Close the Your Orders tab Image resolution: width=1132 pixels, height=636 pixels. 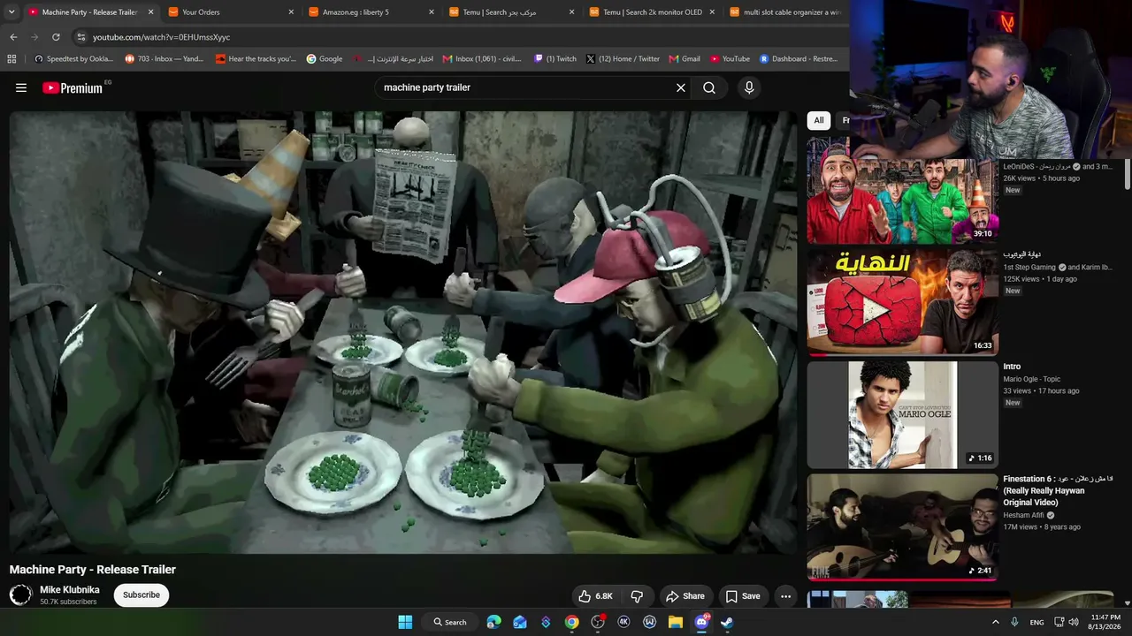pyautogui.click(x=291, y=12)
